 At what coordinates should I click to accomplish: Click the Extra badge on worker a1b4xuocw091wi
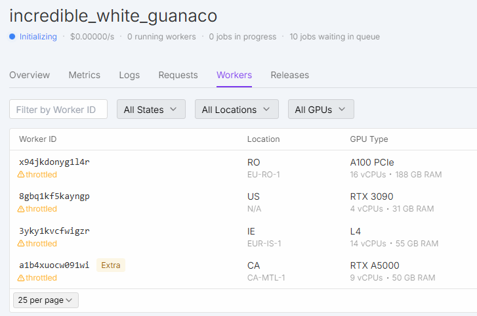click(x=111, y=265)
